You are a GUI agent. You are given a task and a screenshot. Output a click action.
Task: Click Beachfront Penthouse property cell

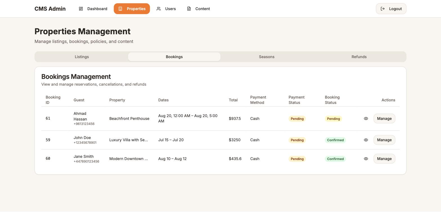(x=129, y=118)
